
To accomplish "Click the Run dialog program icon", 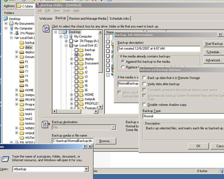I will point(5,159).
